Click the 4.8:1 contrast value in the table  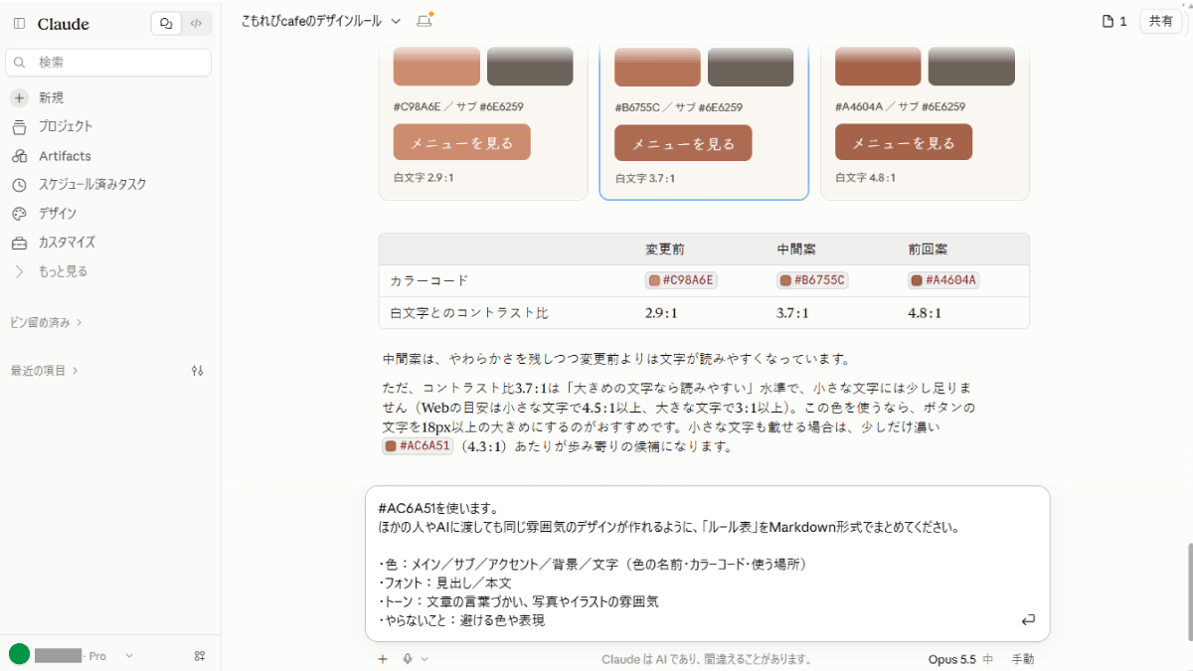[925, 312]
